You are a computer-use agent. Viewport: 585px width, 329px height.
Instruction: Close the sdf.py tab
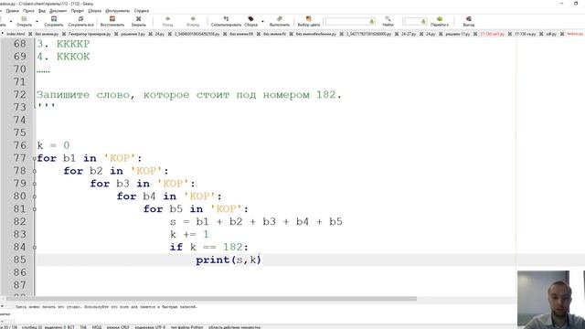pyautogui.click(x=561, y=34)
